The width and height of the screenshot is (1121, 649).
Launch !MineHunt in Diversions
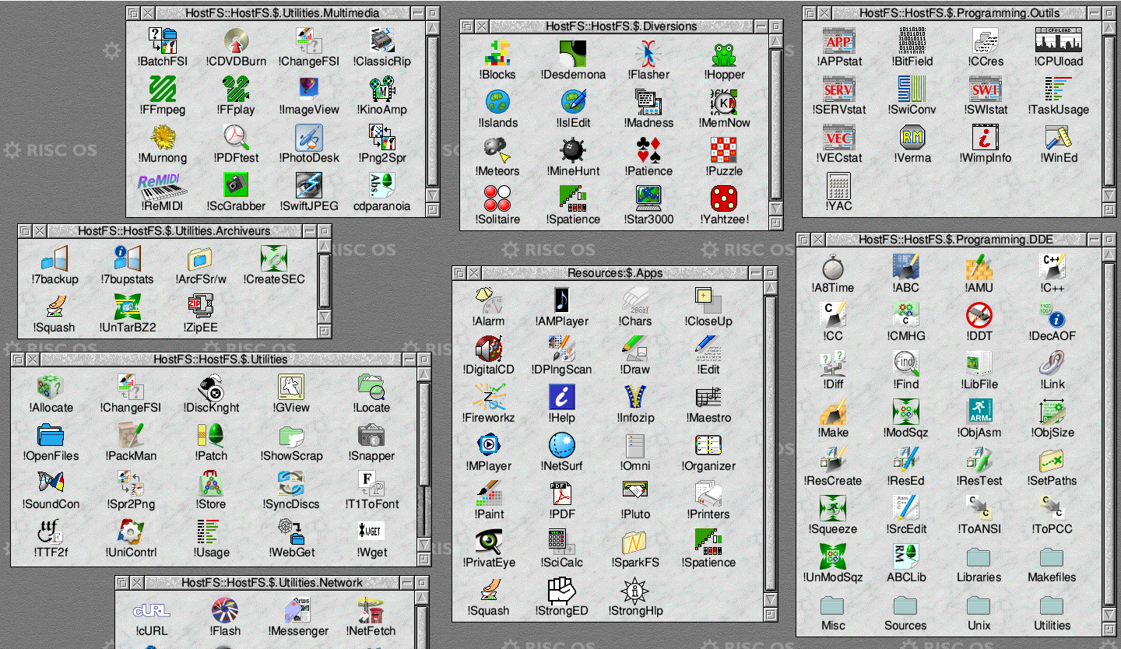[573, 151]
